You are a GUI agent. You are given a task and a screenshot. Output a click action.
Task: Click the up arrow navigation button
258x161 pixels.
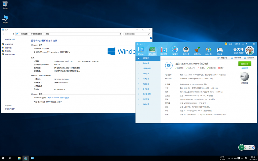[x=14, y=34]
